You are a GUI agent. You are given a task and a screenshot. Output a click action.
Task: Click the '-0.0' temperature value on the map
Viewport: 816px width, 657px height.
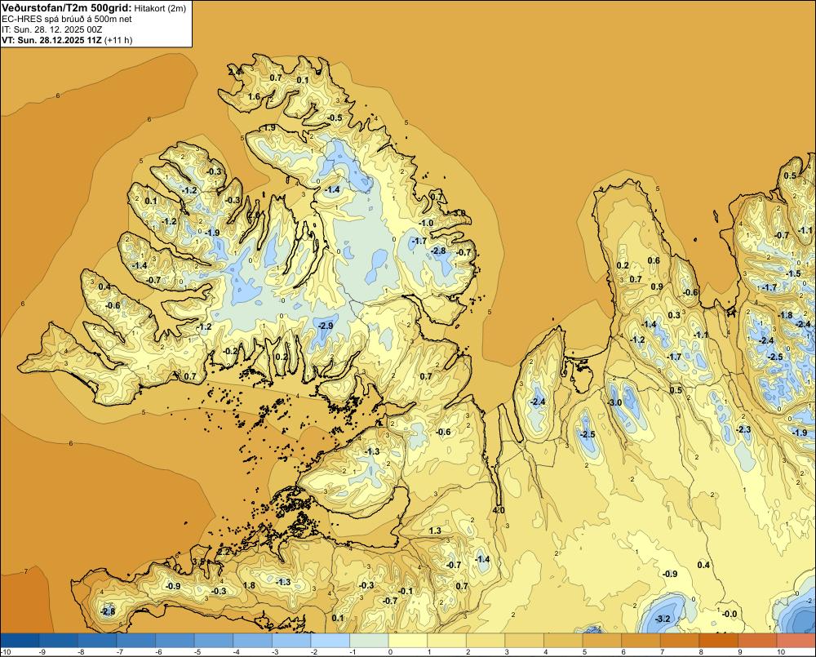point(729,615)
